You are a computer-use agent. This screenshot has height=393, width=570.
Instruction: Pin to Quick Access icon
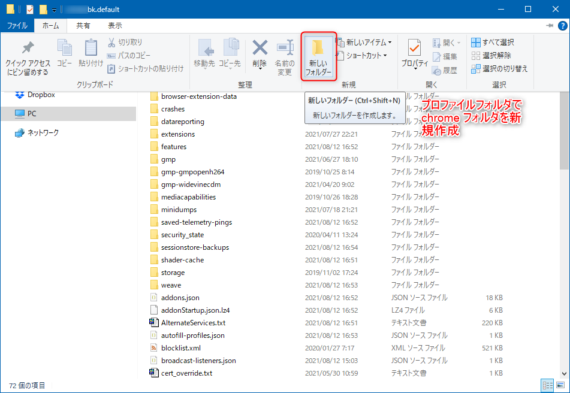coord(28,57)
